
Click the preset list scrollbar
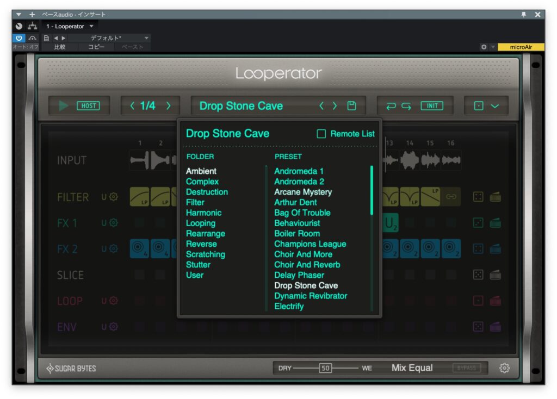coord(372,190)
